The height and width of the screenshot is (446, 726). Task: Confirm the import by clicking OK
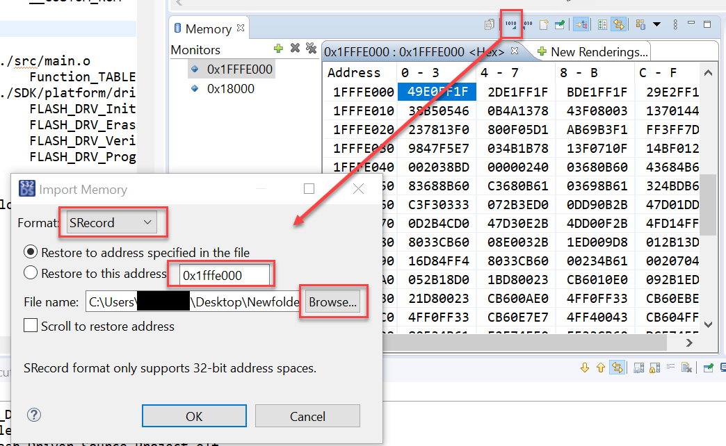pos(193,415)
